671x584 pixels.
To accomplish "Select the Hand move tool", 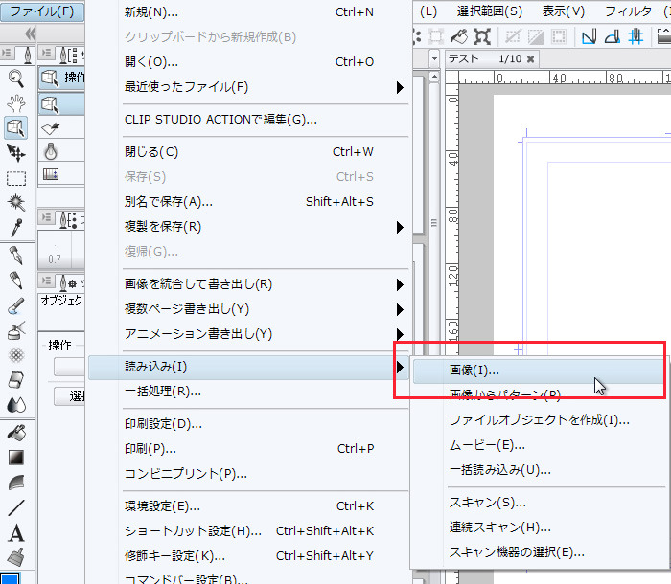I will tap(16, 103).
